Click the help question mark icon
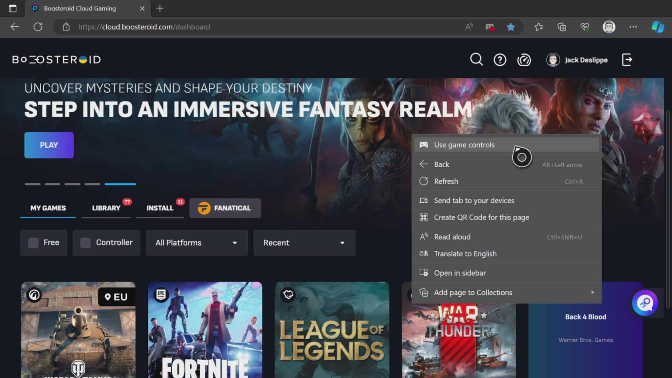The image size is (672, 378). point(500,60)
